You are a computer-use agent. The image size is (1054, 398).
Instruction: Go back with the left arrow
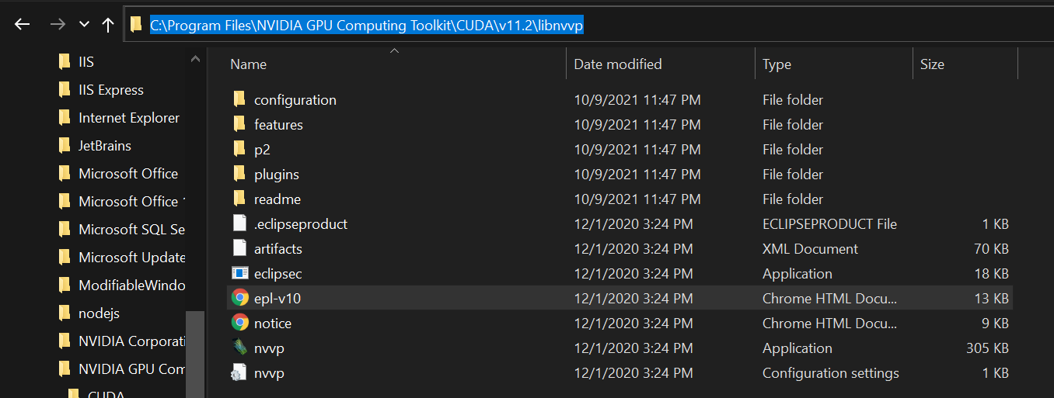(x=22, y=24)
